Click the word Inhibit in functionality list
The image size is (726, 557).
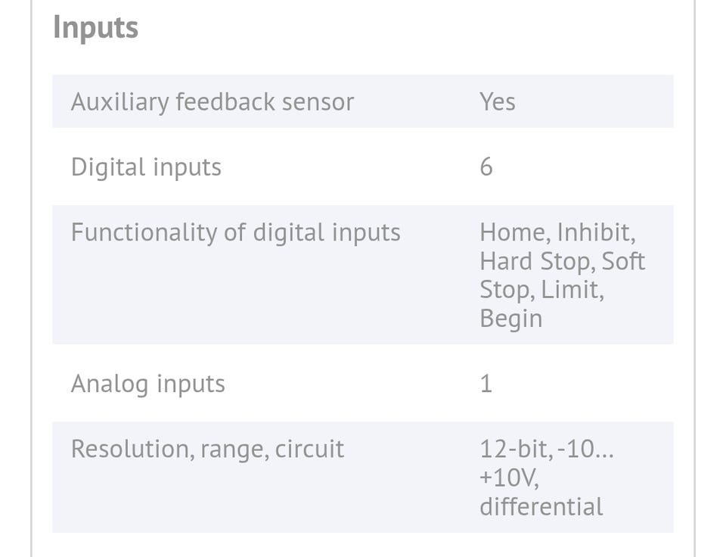tap(596, 232)
